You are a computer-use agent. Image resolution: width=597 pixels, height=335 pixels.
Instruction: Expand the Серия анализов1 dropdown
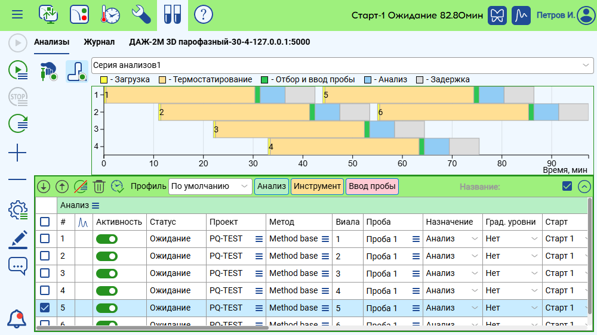[x=584, y=65]
